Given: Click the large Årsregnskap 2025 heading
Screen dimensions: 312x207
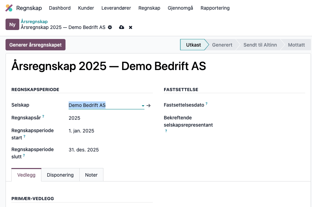Looking at the screenshot, I should coord(109,66).
